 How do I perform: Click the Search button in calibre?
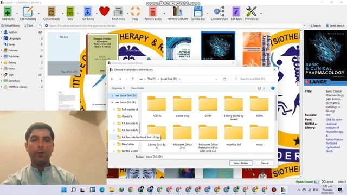coord(315,25)
